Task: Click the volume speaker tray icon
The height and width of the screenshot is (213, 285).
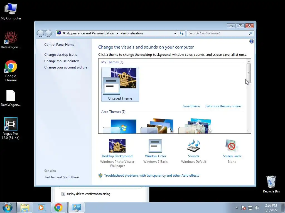Action: (x=257, y=208)
